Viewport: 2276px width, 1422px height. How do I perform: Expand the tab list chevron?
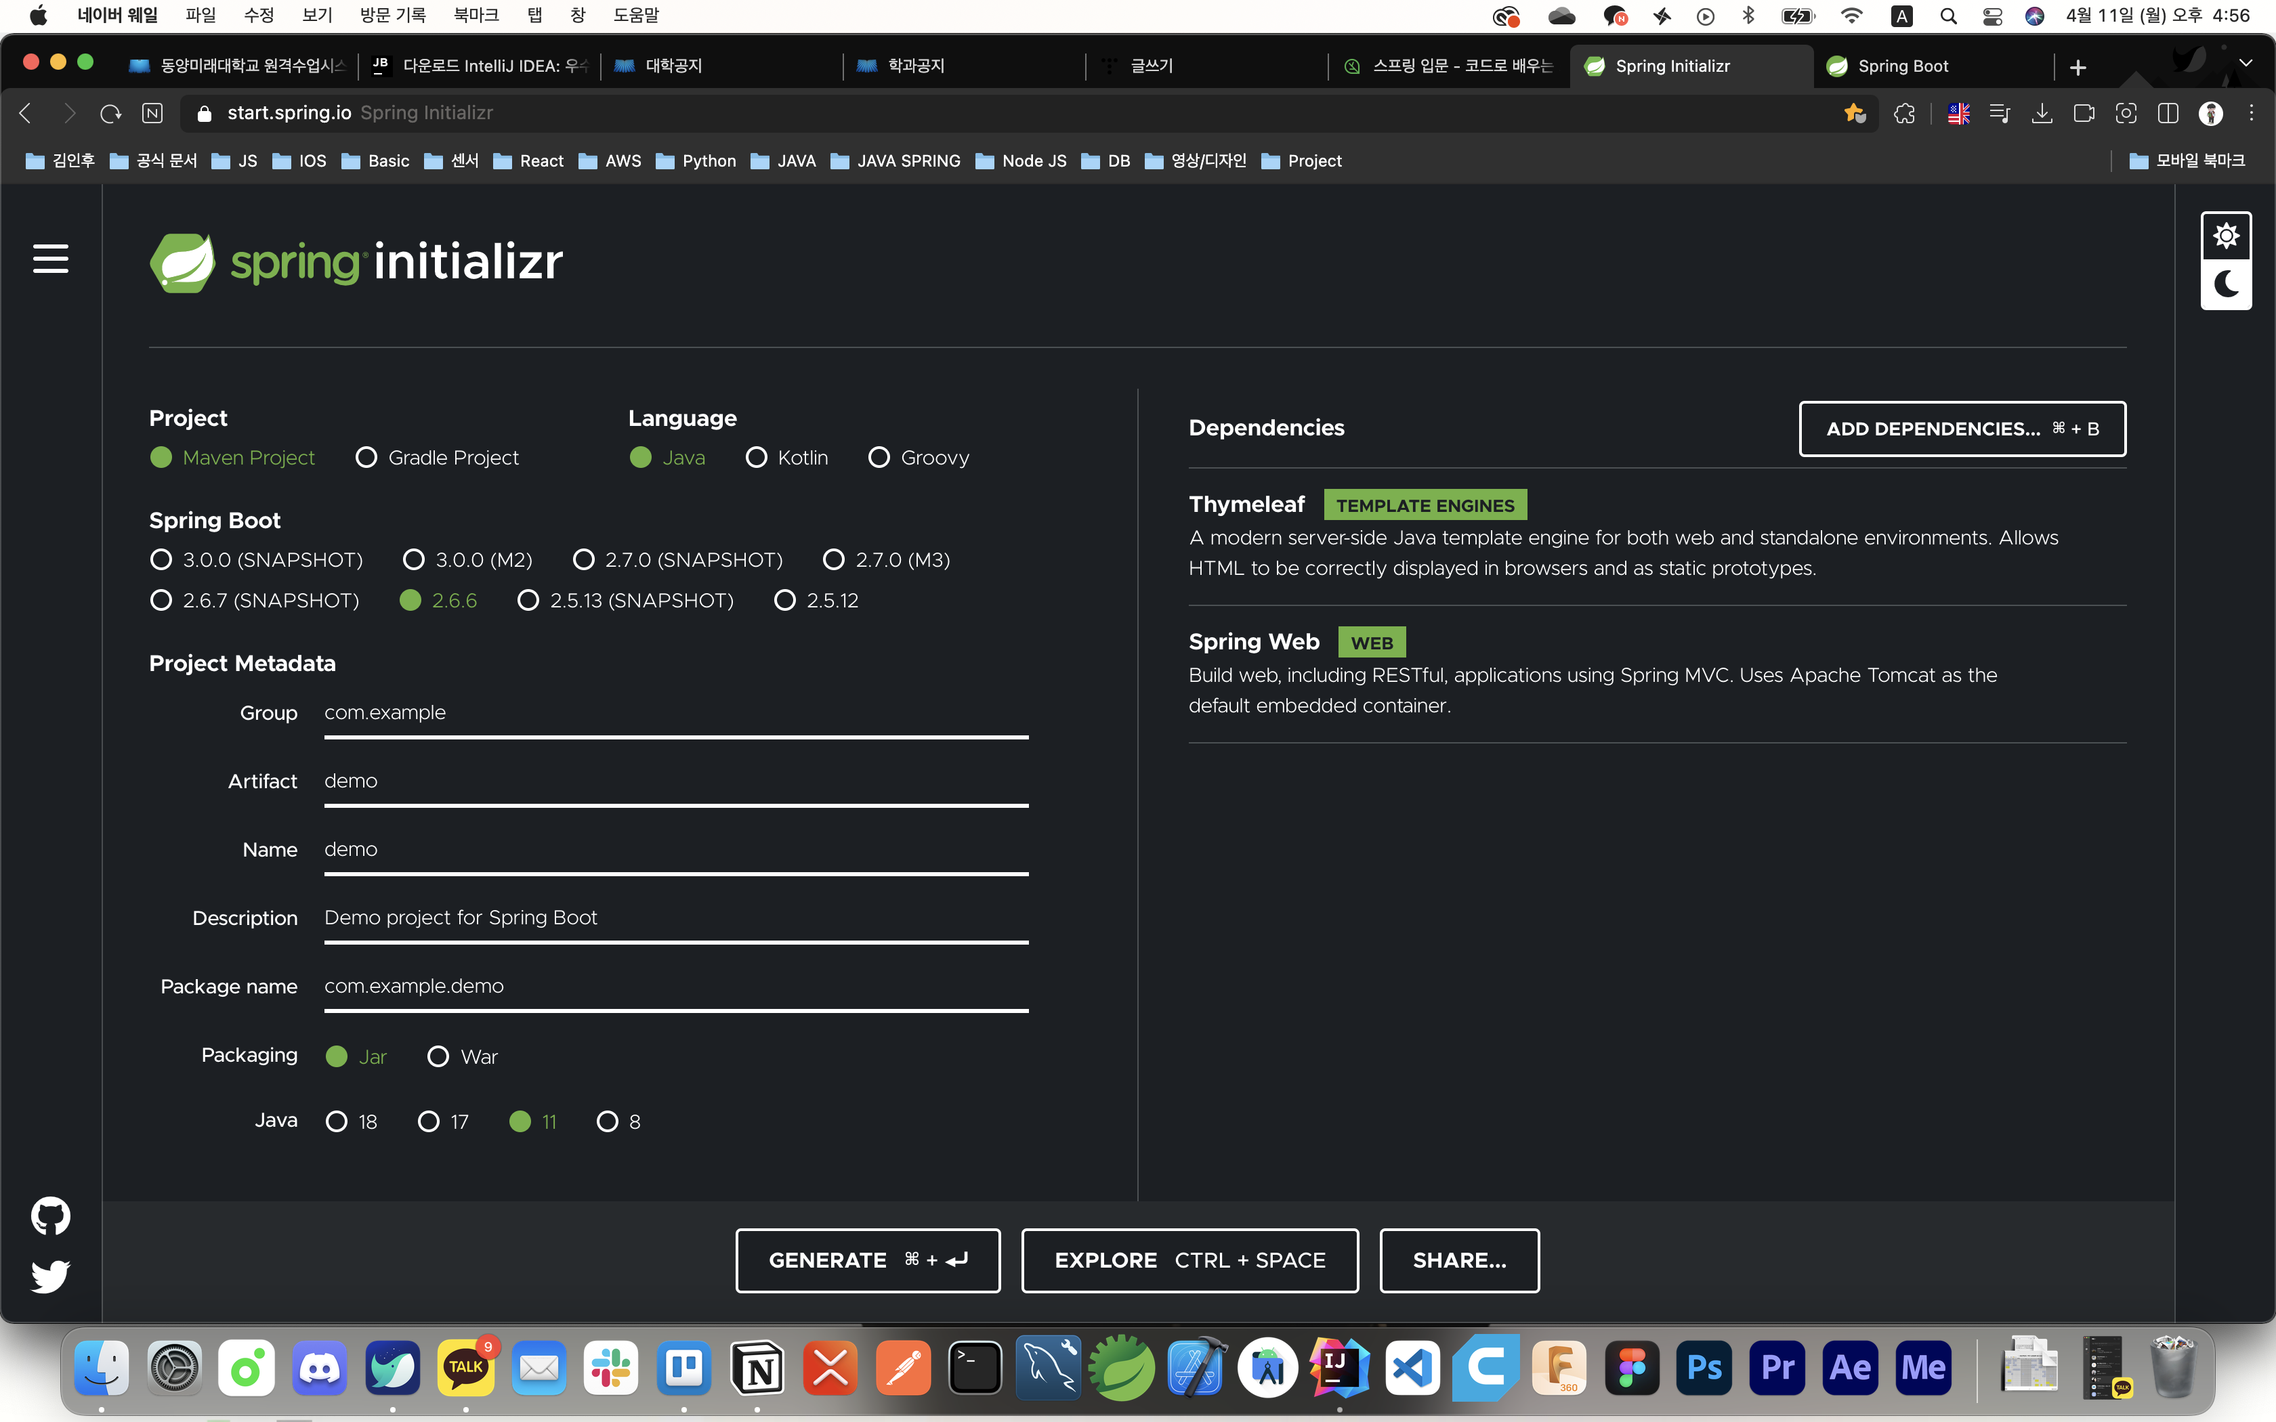point(2245,64)
